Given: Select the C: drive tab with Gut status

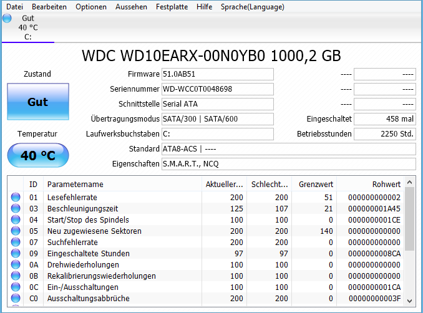Looking at the screenshot, I should click(x=28, y=27).
